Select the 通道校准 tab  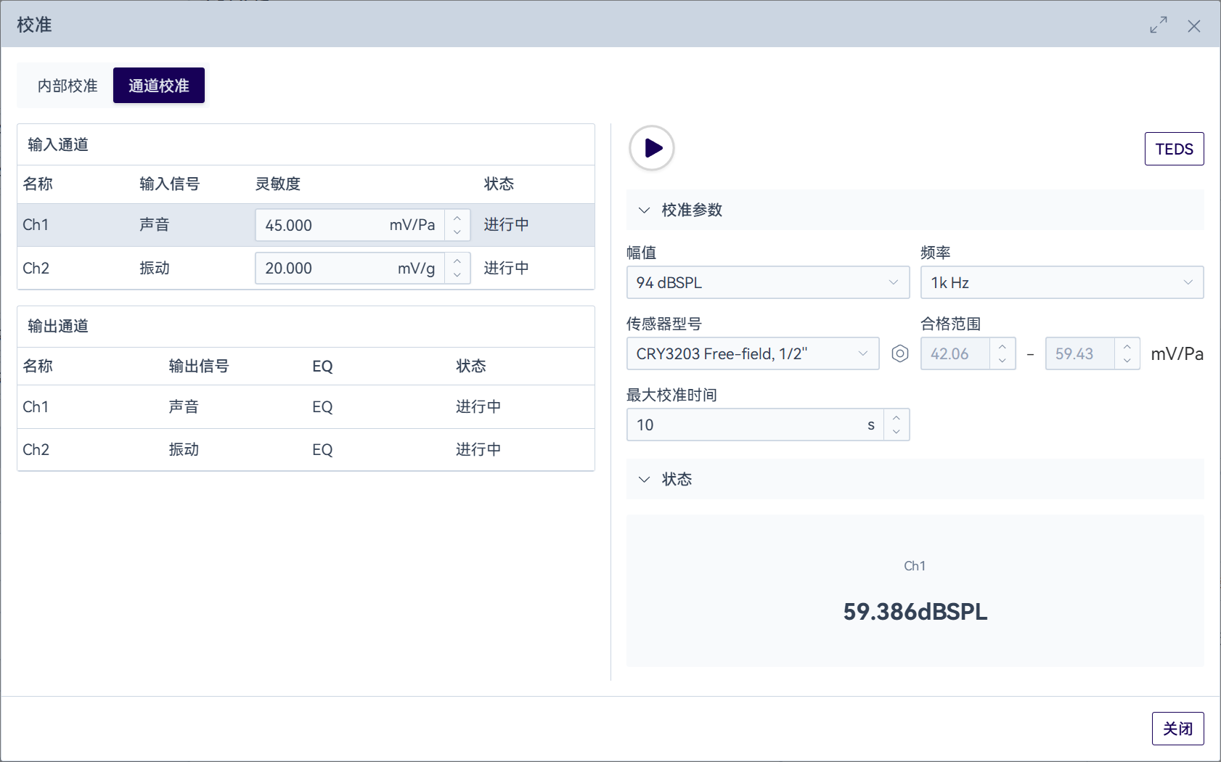pyautogui.click(x=158, y=86)
